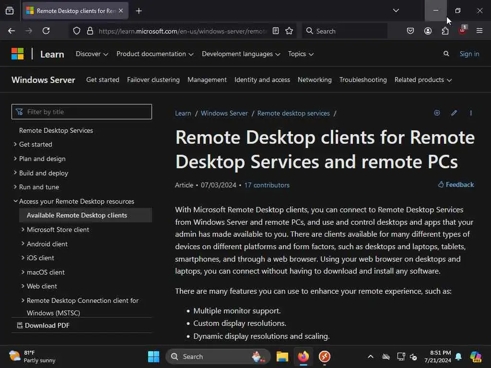The image size is (491, 368).
Task: Add article to collection plus icon
Action: [437, 113]
